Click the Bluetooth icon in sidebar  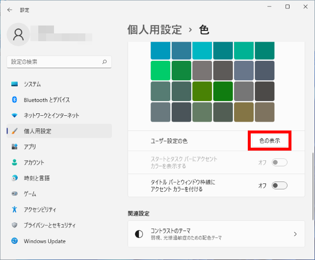(14, 100)
